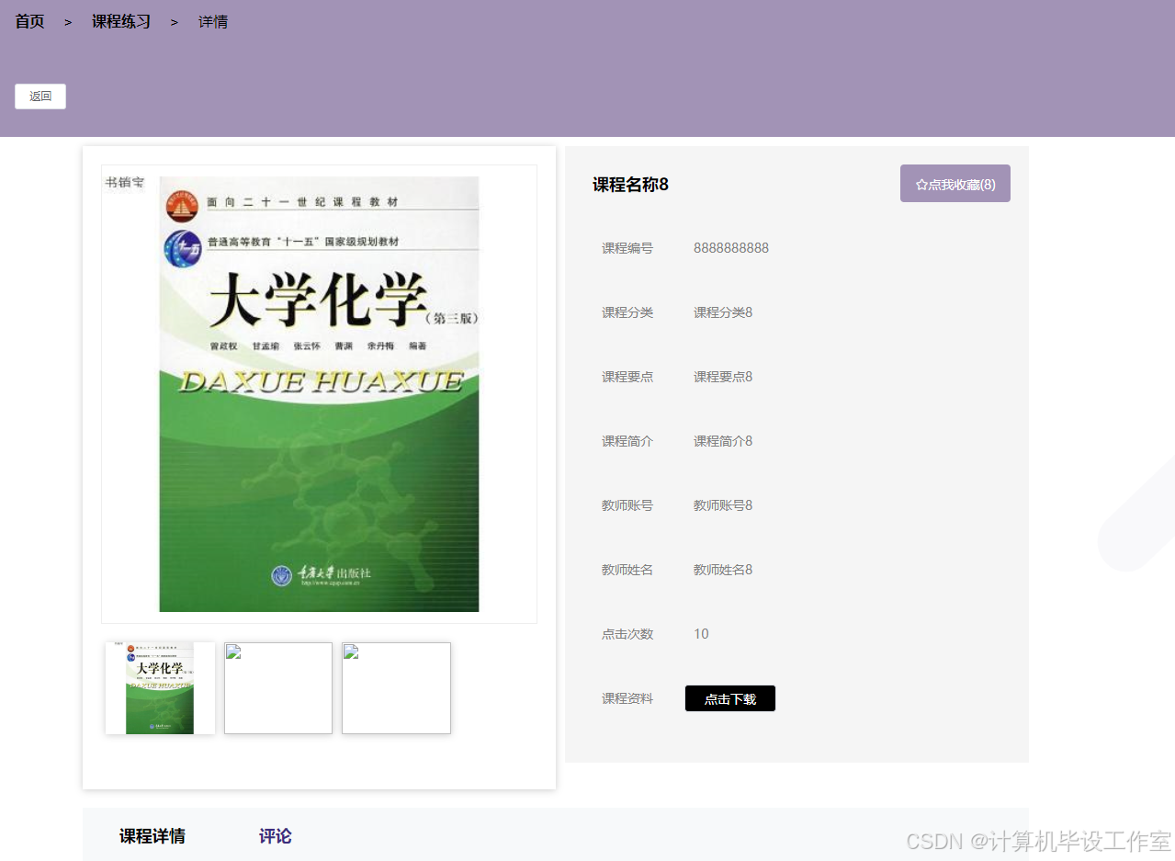
Task: Open the 课程练习 breadcrumb link
Action: click(x=121, y=21)
